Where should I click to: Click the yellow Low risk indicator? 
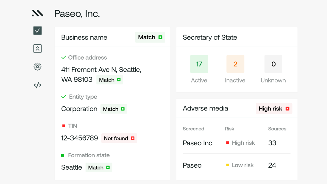pyautogui.click(x=228, y=165)
